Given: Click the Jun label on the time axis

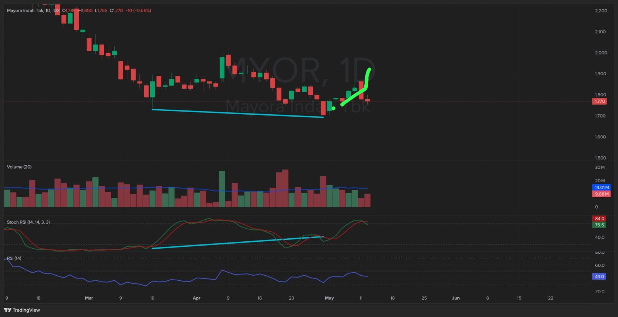Looking at the screenshot, I should (x=456, y=298).
